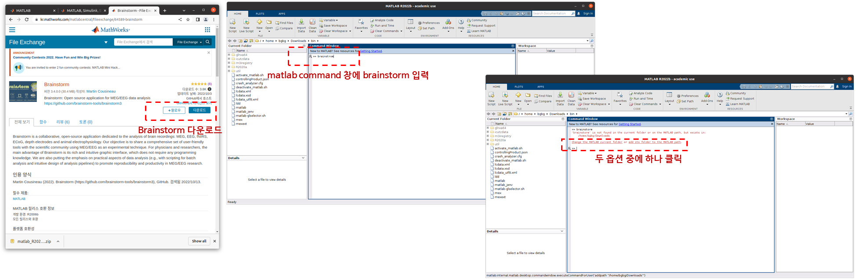Click Analyze Code in back MATLAB window
The height and width of the screenshot is (280, 856).
[382, 20]
